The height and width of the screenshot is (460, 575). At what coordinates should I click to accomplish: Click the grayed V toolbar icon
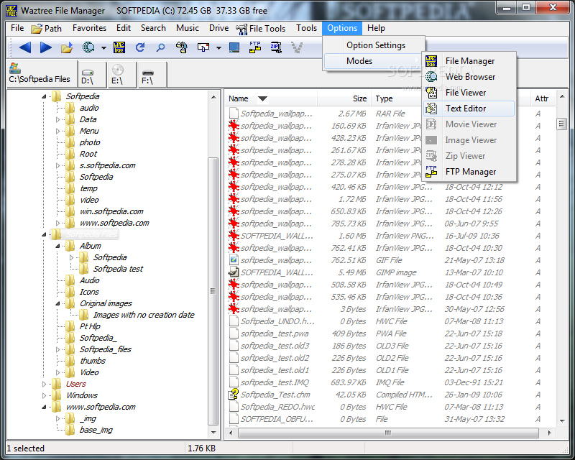point(297,47)
